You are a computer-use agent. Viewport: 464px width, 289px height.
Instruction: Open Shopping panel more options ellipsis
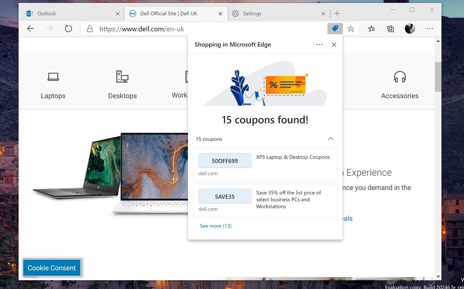(319, 44)
